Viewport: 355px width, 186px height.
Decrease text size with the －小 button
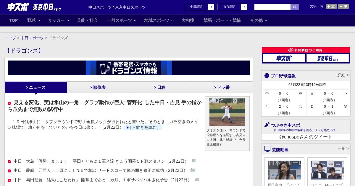click(343, 6)
